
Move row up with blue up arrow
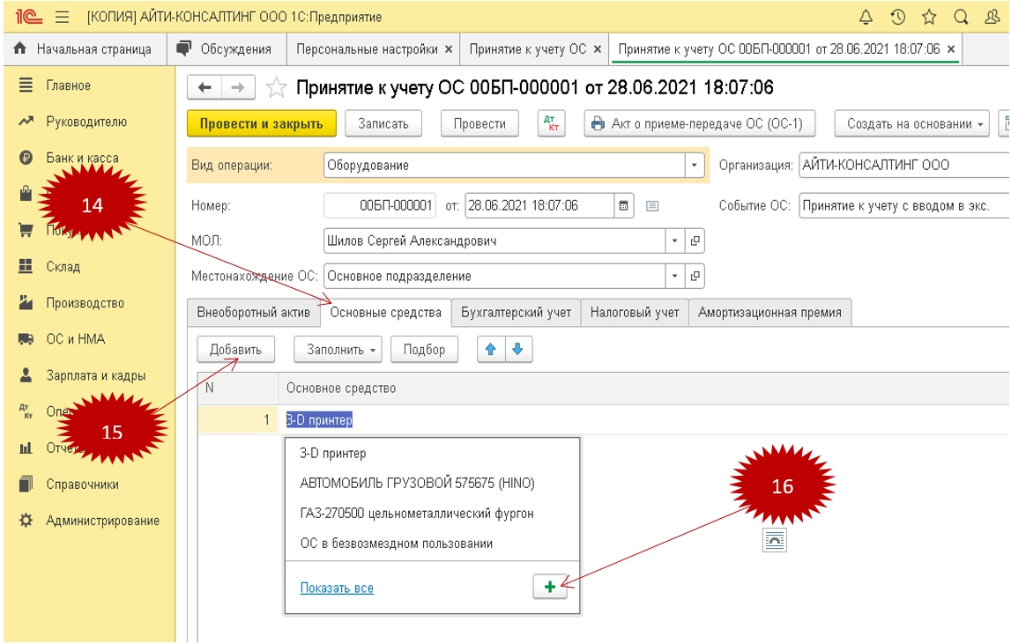click(x=491, y=350)
